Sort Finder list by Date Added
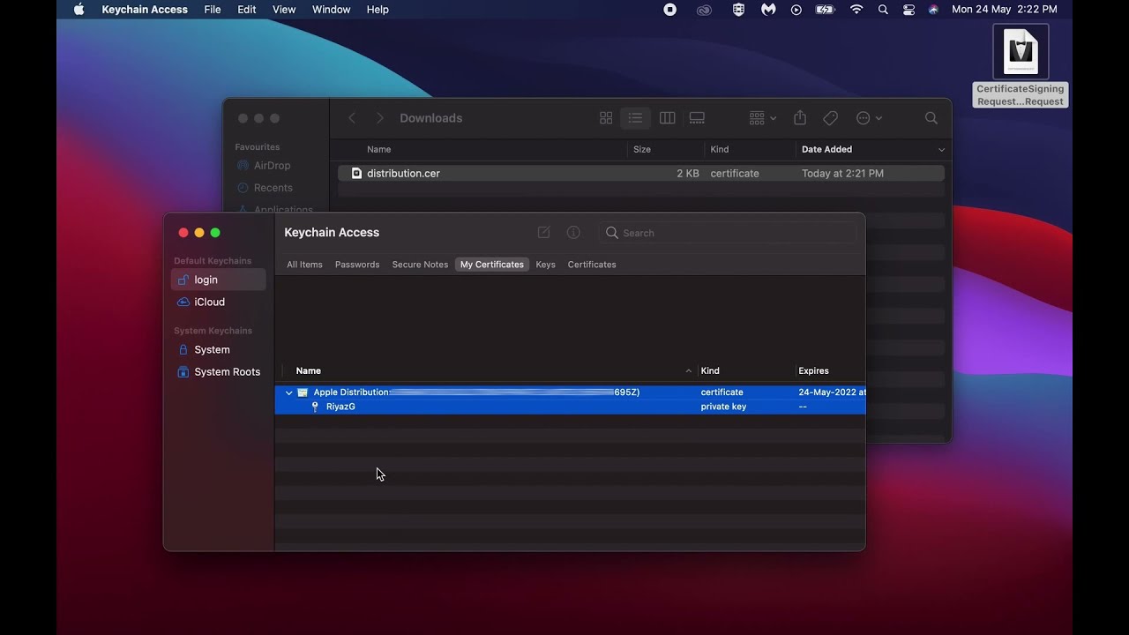This screenshot has width=1129, height=635. point(826,150)
